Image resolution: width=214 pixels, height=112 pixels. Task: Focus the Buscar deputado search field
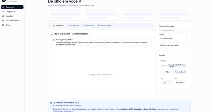pyautogui.click(x=174, y=30)
